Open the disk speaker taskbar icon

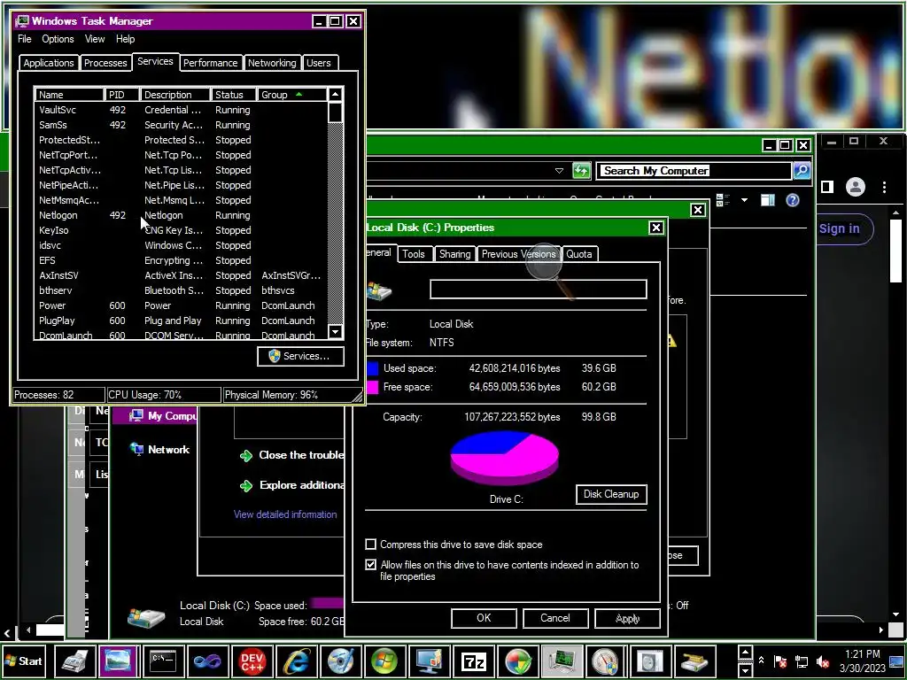(x=651, y=661)
